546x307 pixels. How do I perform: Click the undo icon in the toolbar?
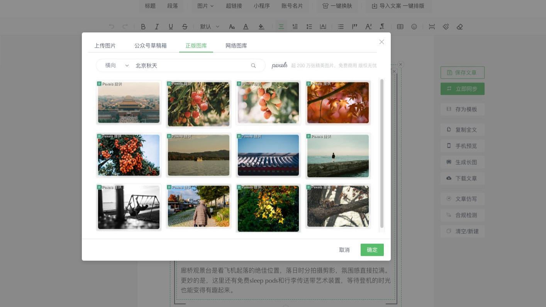[x=112, y=27]
